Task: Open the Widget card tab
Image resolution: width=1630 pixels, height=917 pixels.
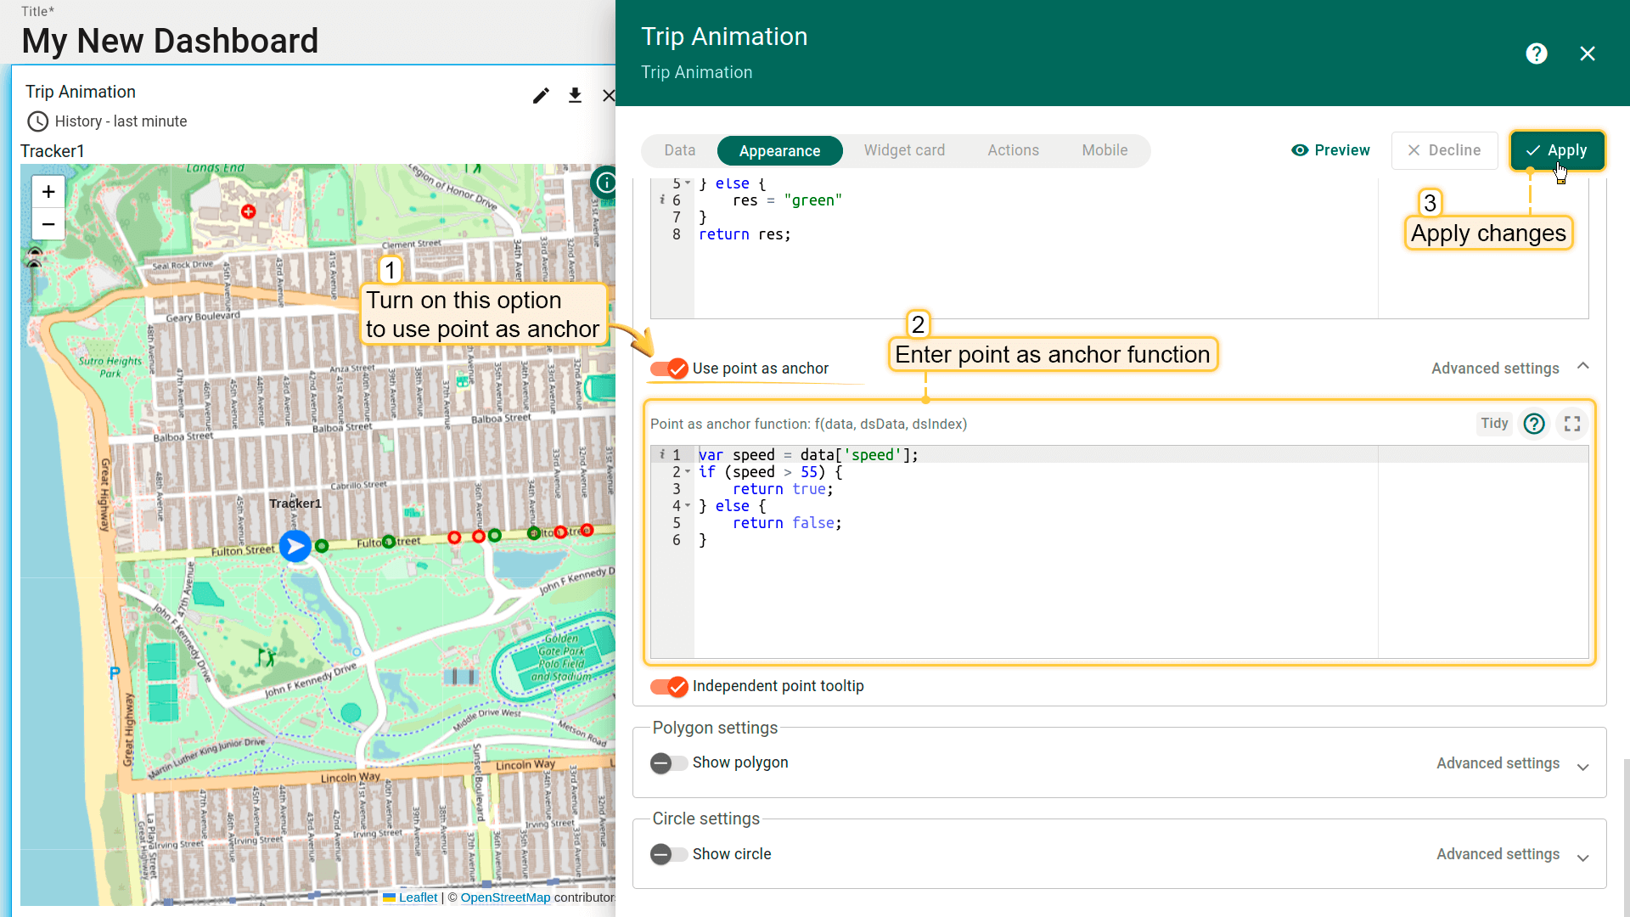Action: coord(904,150)
